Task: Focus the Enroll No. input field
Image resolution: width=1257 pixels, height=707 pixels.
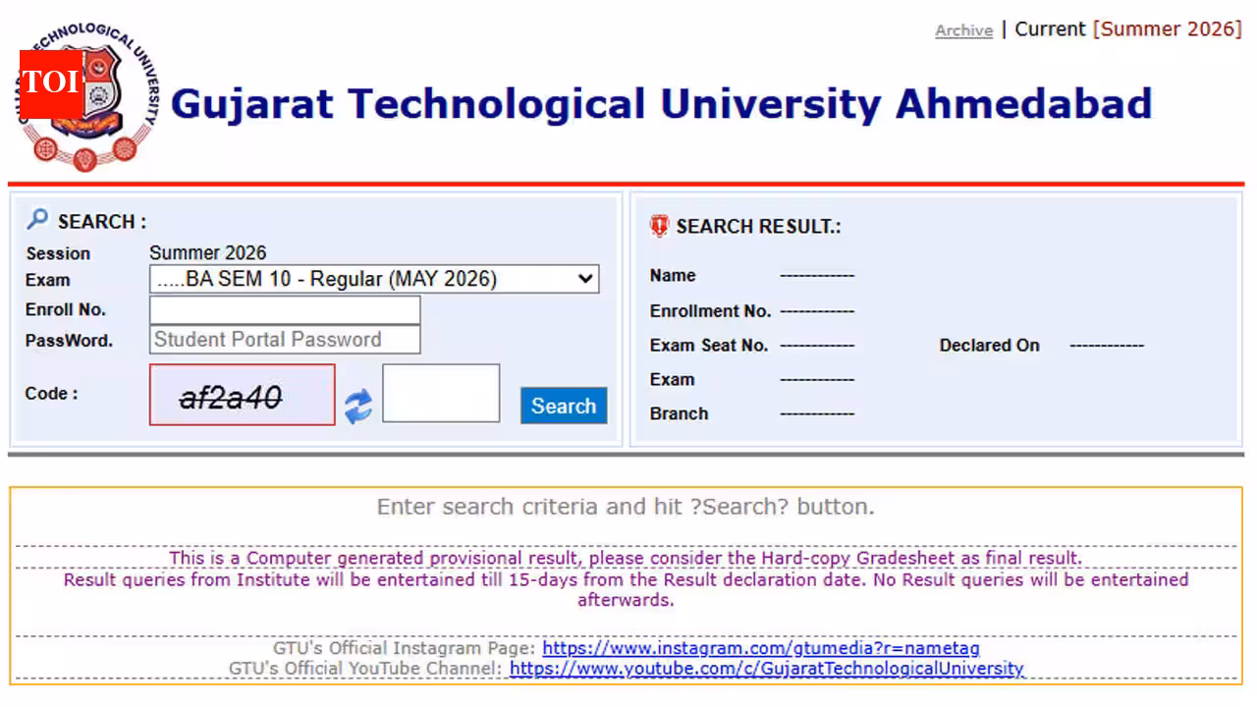Action: point(285,310)
